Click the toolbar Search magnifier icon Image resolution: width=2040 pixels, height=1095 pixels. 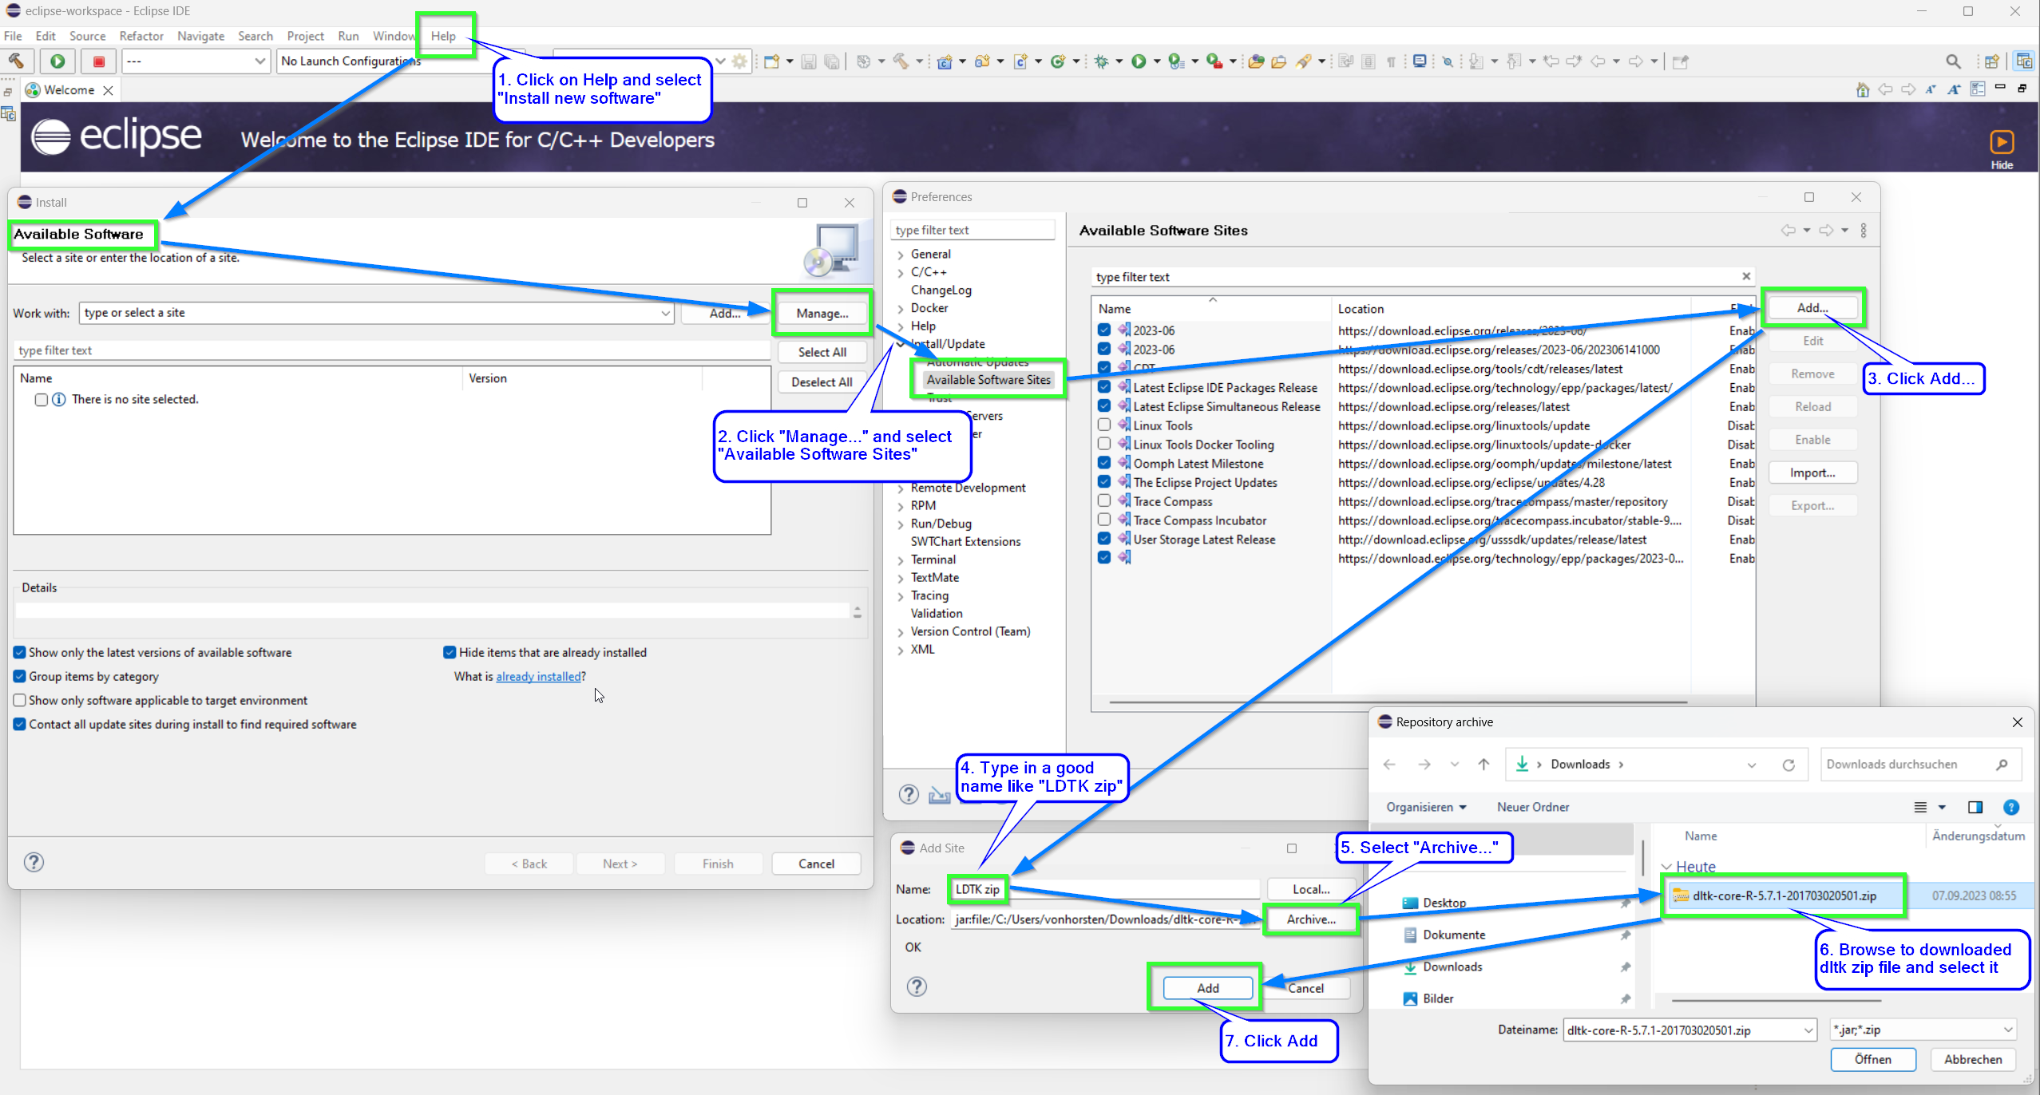point(1953,61)
